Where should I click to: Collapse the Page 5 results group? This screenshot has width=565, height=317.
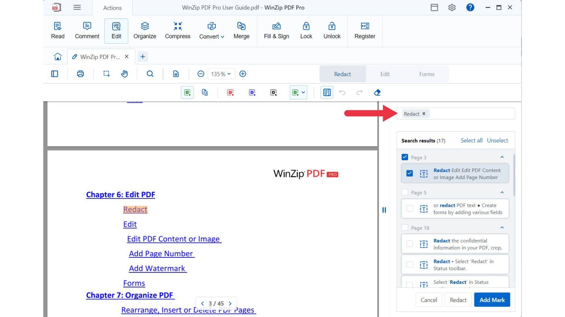point(502,192)
